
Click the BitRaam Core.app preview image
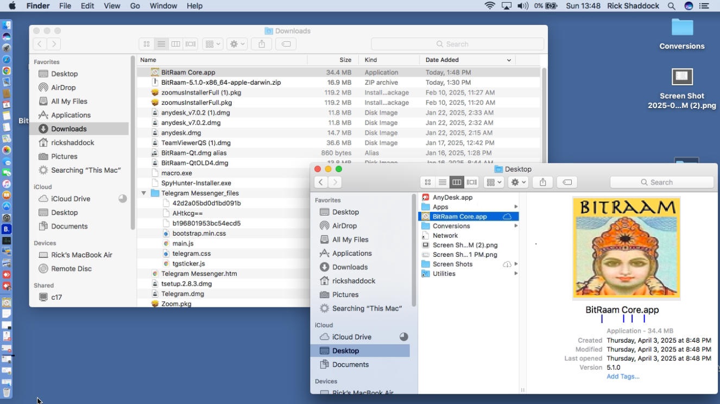point(627,248)
